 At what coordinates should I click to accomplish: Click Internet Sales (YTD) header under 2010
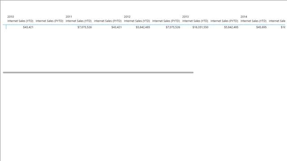coord(20,21)
